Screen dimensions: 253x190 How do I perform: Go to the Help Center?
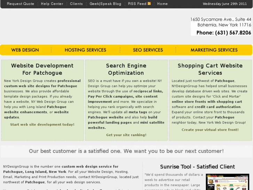point(52,4)
